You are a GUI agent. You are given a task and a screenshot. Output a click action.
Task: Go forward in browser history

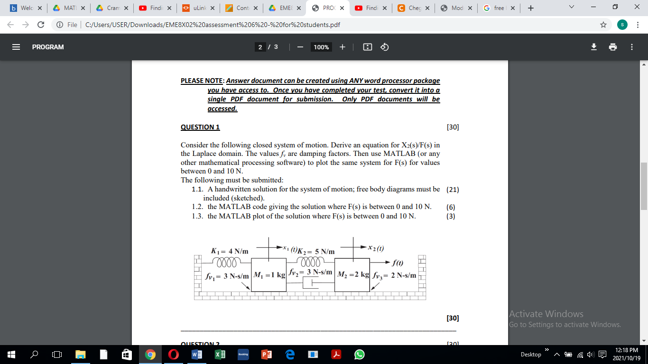click(26, 25)
